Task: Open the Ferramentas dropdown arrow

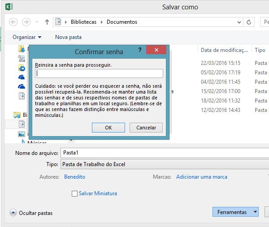Action: [x=255, y=212]
